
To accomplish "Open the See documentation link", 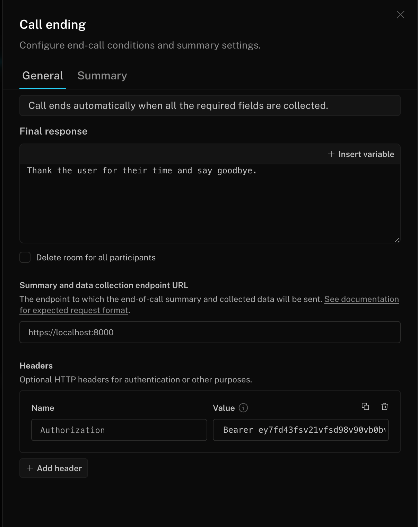I will click(x=361, y=299).
